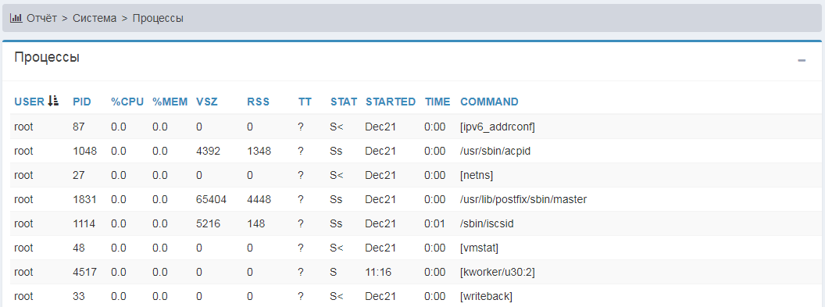Click the bar chart icon in the breadcrumb

[16, 18]
